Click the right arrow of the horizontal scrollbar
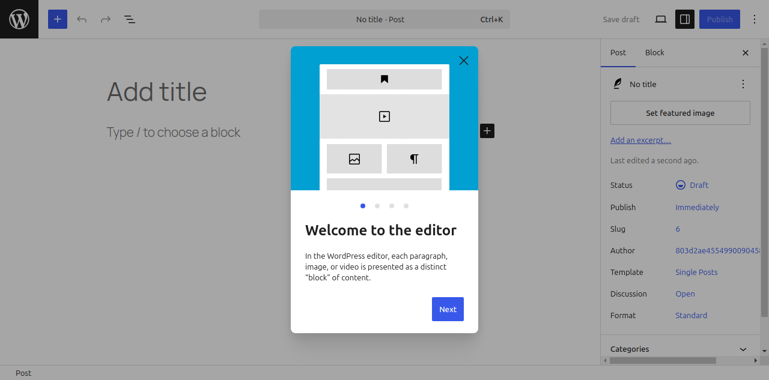The width and height of the screenshot is (769, 380). click(756, 361)
